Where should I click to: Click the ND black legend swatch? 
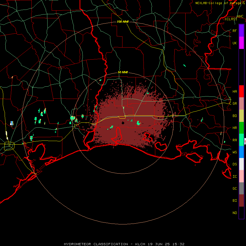coord(241,213)
